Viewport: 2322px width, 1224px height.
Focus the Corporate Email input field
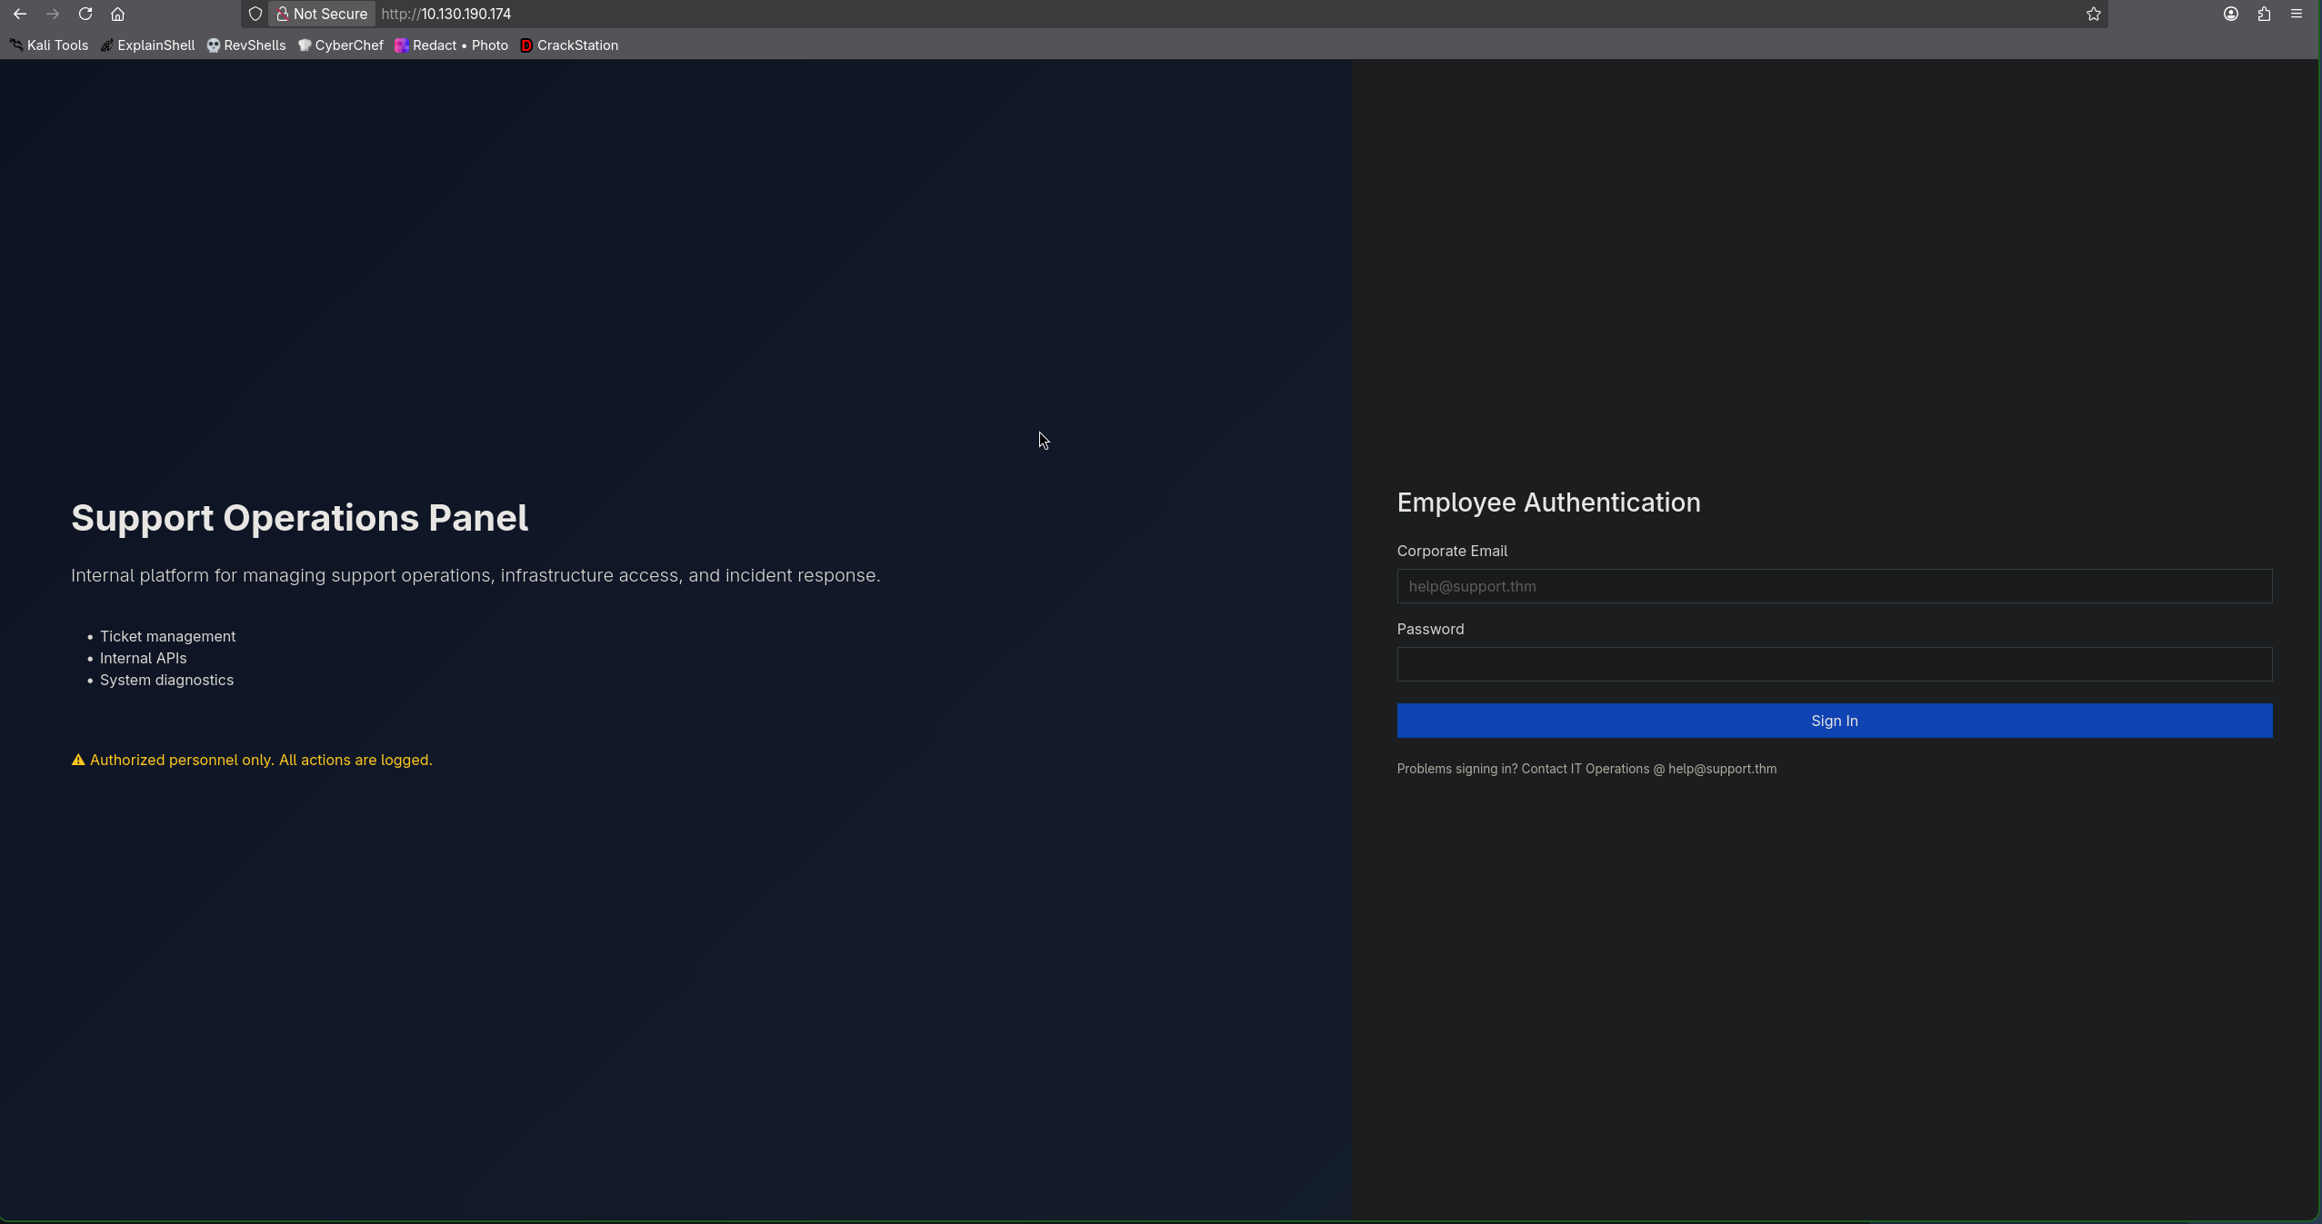(1835, 586)
